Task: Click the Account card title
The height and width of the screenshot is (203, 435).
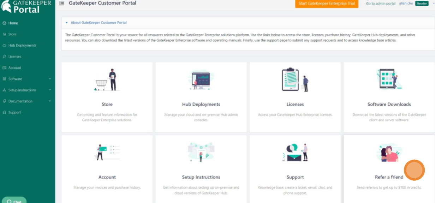Action: (x=107, y=177)
